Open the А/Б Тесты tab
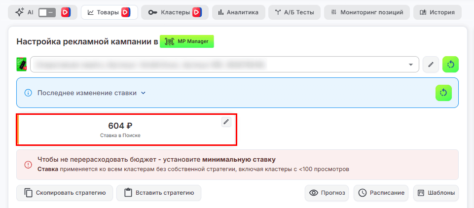 click(x=294, y=12)
